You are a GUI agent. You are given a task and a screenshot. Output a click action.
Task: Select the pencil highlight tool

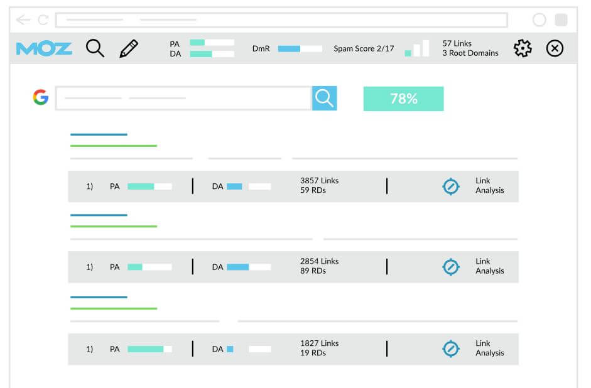click(x=129, y=48)
